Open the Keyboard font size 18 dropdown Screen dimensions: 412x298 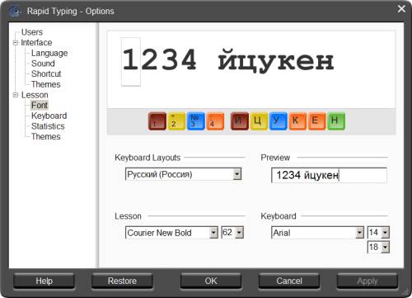coord(385,248)
